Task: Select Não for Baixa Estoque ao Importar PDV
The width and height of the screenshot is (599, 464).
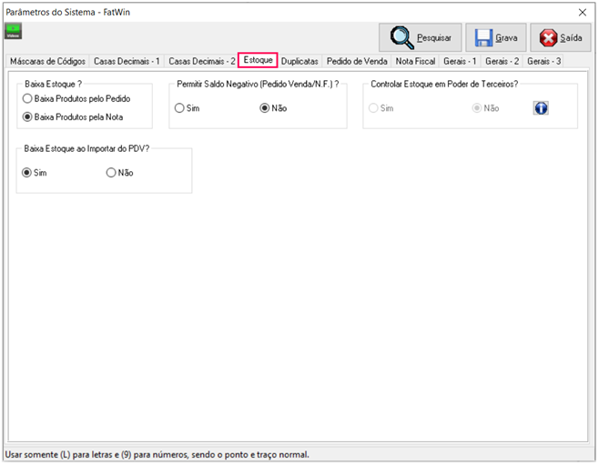Action: click(111, 173)
